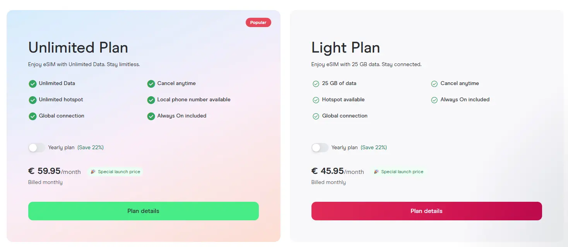The image size is (568, 247).
Task: Click the checkmark beside Local phone number available
Action: (x=151, y=100)
